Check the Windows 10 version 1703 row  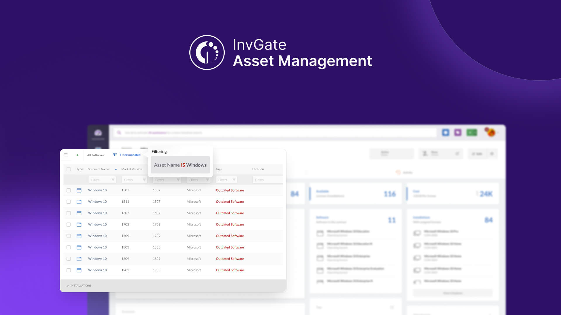click(x=69, y=225)
